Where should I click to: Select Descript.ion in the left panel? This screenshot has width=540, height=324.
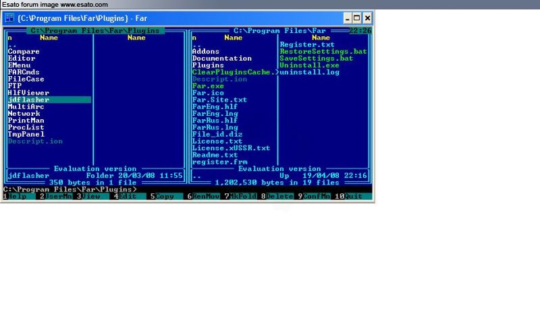(x=36, y=141)
